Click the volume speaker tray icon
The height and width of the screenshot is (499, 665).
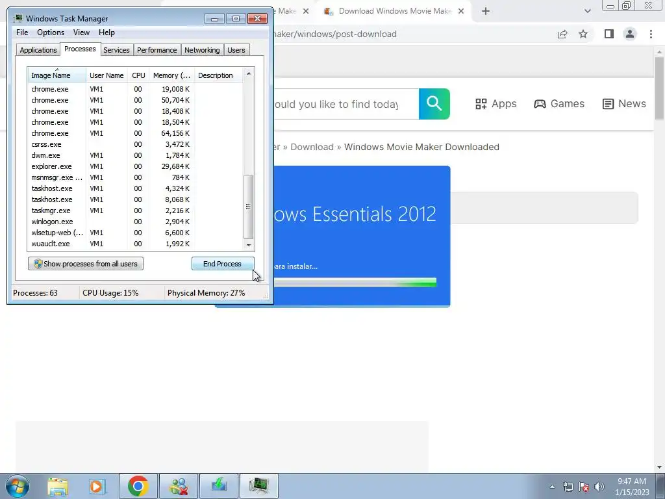[599, 487]
